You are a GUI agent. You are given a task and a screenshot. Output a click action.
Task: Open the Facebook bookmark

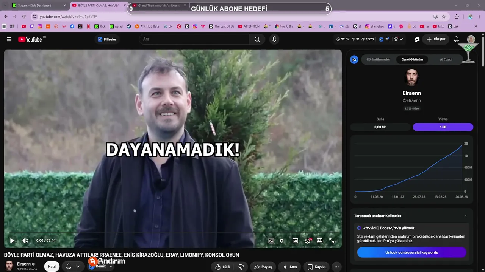pos(72,26)
